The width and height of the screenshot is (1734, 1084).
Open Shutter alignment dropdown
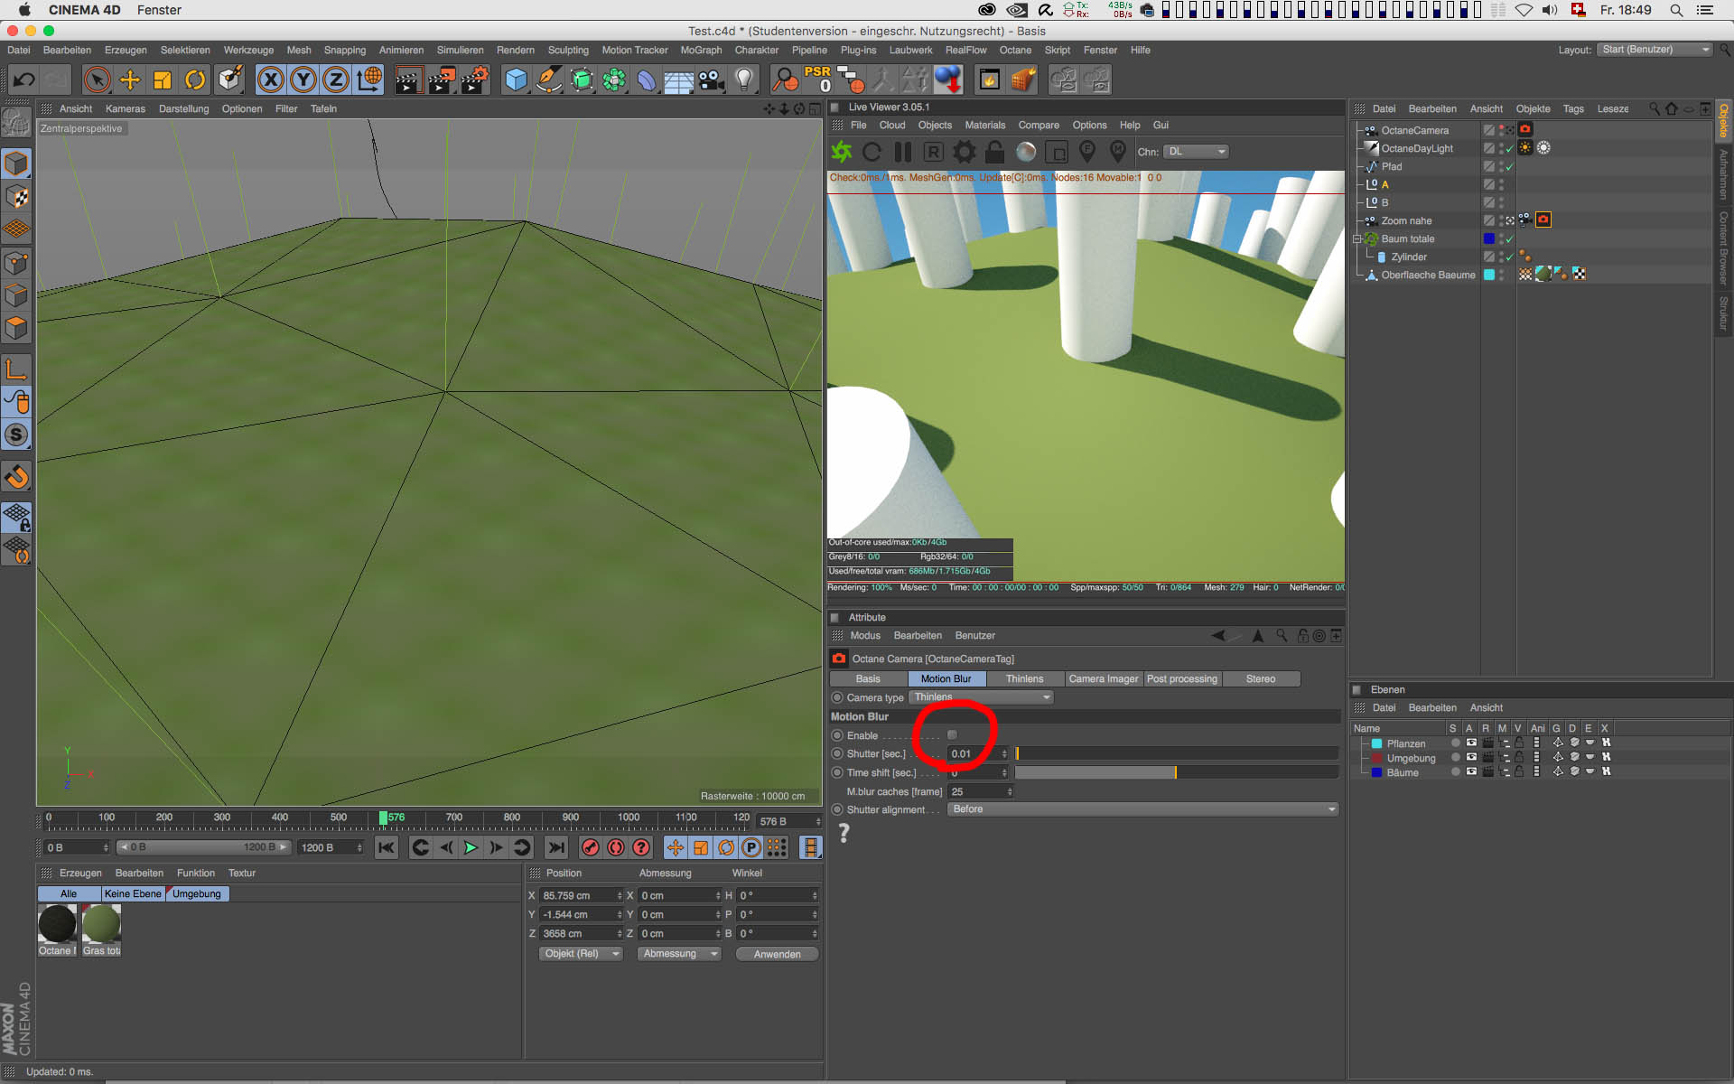click(x=1142, y=809)
